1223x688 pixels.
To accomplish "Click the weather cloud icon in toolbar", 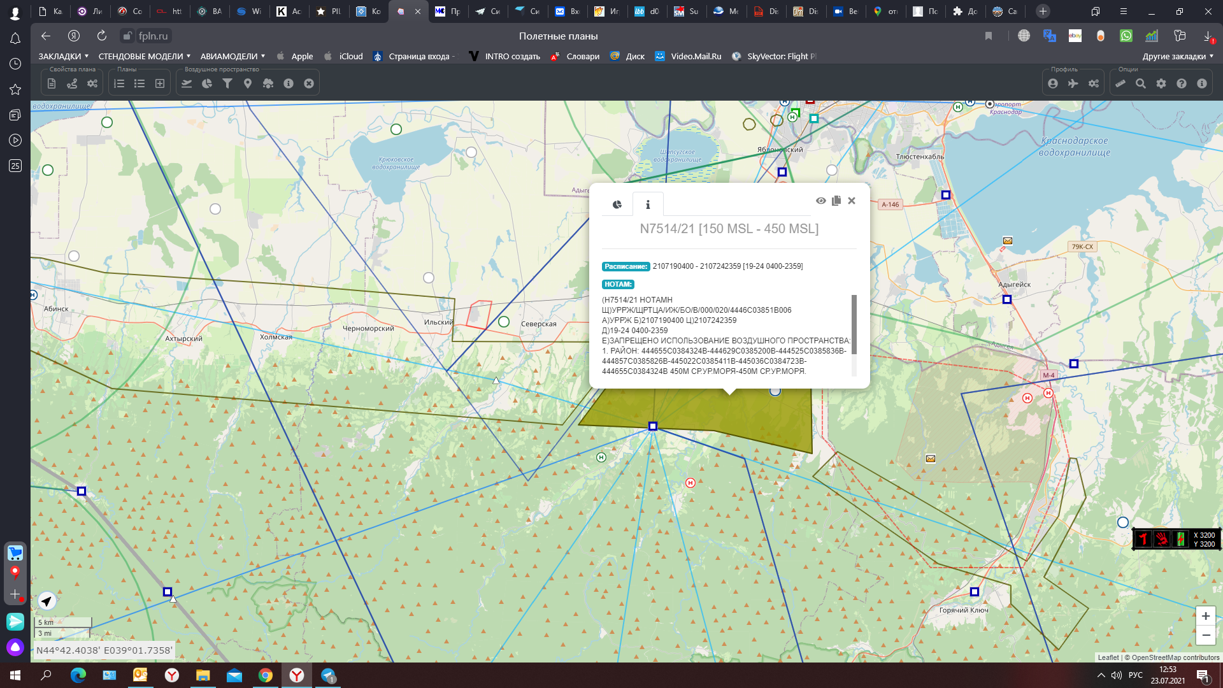I will pyautogui.click(x=268, y=83).
